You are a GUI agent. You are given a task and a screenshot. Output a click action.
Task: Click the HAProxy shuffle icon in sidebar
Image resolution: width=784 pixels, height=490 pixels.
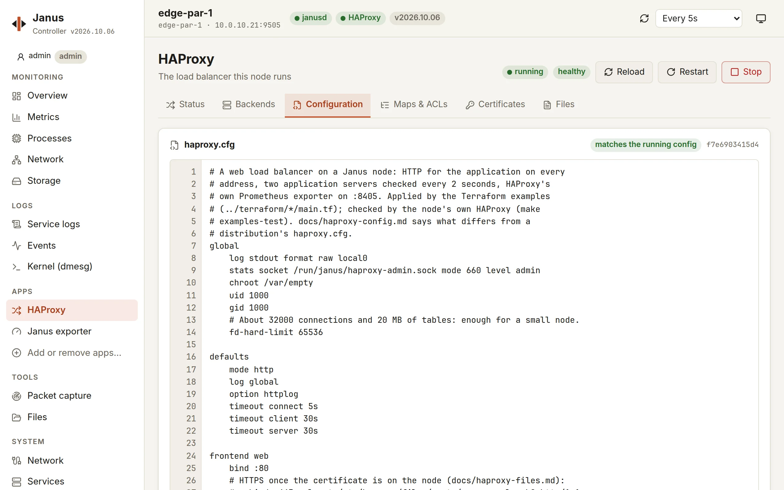(x=17, y=310)
